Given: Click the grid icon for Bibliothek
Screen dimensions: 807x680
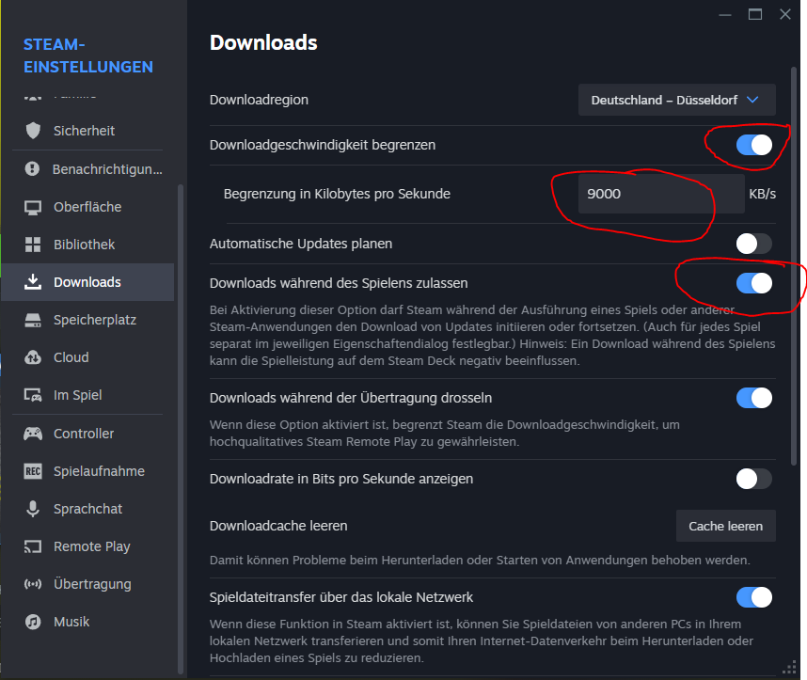Looking at the screenshot, I should pyautogui.click(x=33, y=245).
